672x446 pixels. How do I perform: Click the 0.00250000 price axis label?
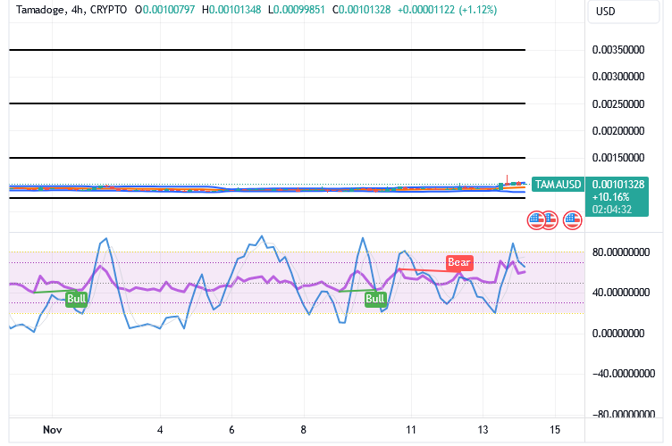coord(618,103)
